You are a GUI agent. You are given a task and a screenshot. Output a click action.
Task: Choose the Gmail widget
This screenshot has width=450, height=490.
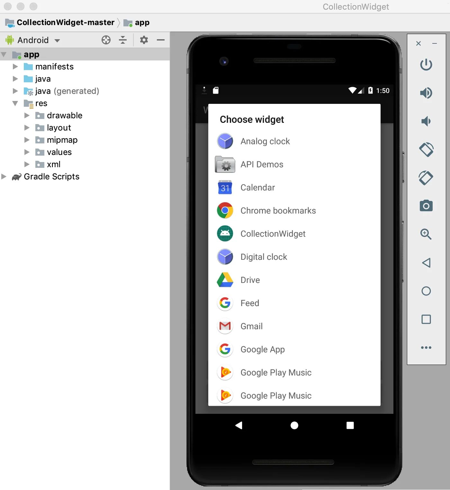[x=294, y=326]
